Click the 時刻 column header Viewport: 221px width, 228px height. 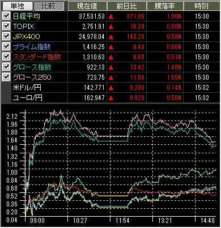pyautogui.click(x=202, y=6)
